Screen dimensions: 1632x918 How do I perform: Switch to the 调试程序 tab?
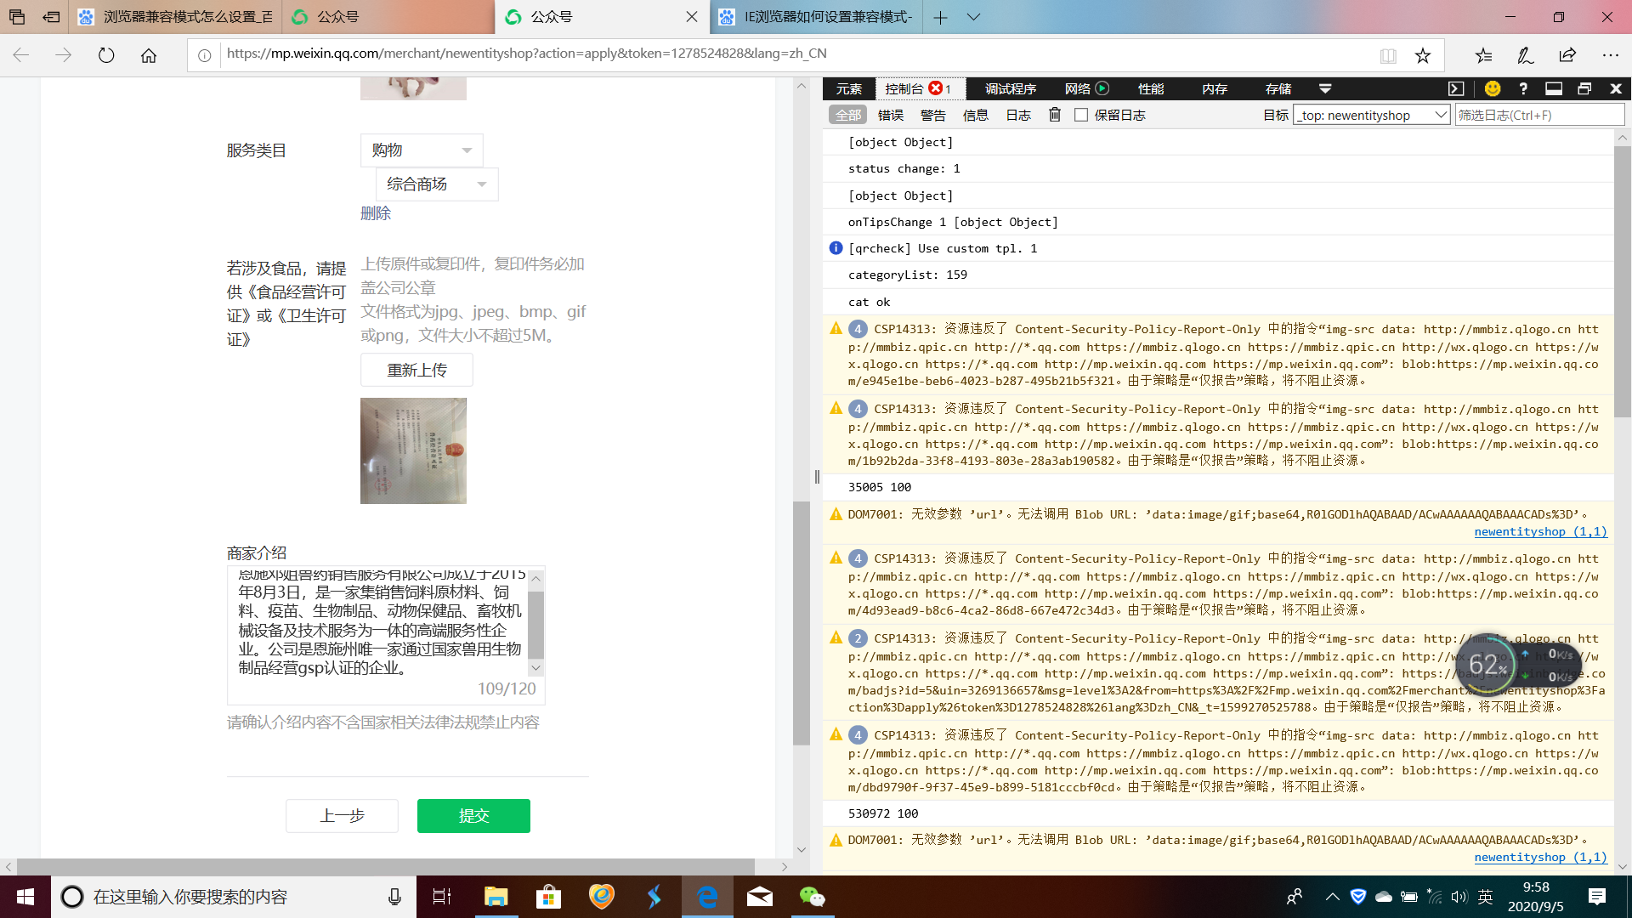pyautogui.click(x=1010, y=88)
